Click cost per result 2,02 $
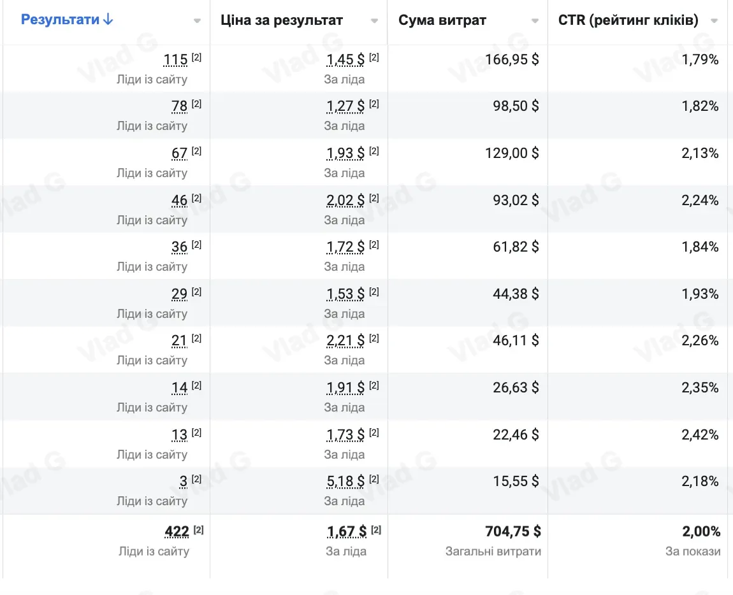Image resolution: width=733 pixels, height=595 pixels. pyautogui.click(x=345, y=201)
